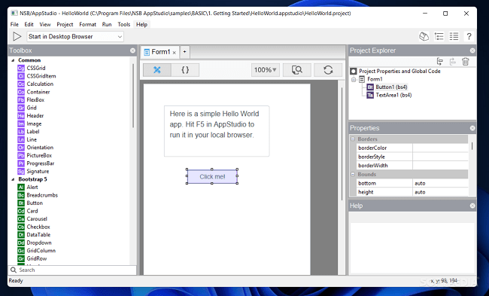This screenshot has height=296, width=489.
Task: Close the Toolbox panel
Action: click(x=132, y=50)
